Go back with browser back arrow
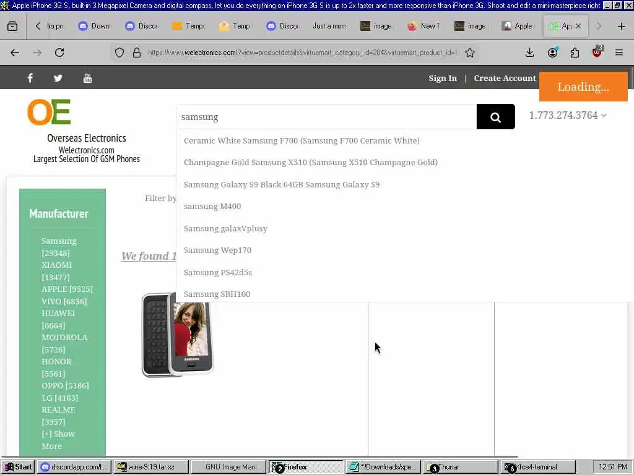This screenshot has height=475, width=634. pyautogui.click(x=15, y=53)
